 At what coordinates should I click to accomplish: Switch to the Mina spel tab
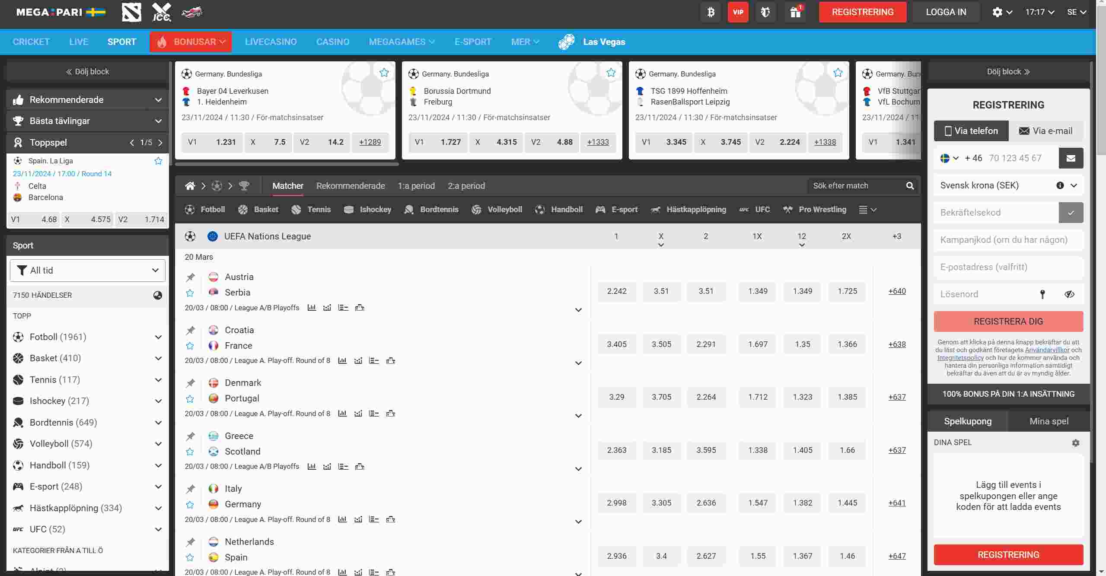click(x=1049, y=421)
